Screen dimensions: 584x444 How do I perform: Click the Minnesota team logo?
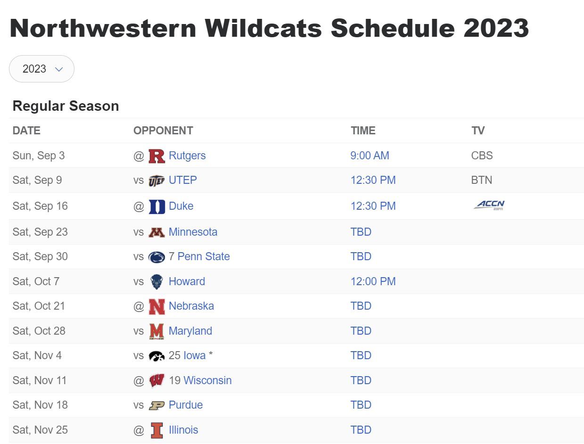tap(156, 232)
